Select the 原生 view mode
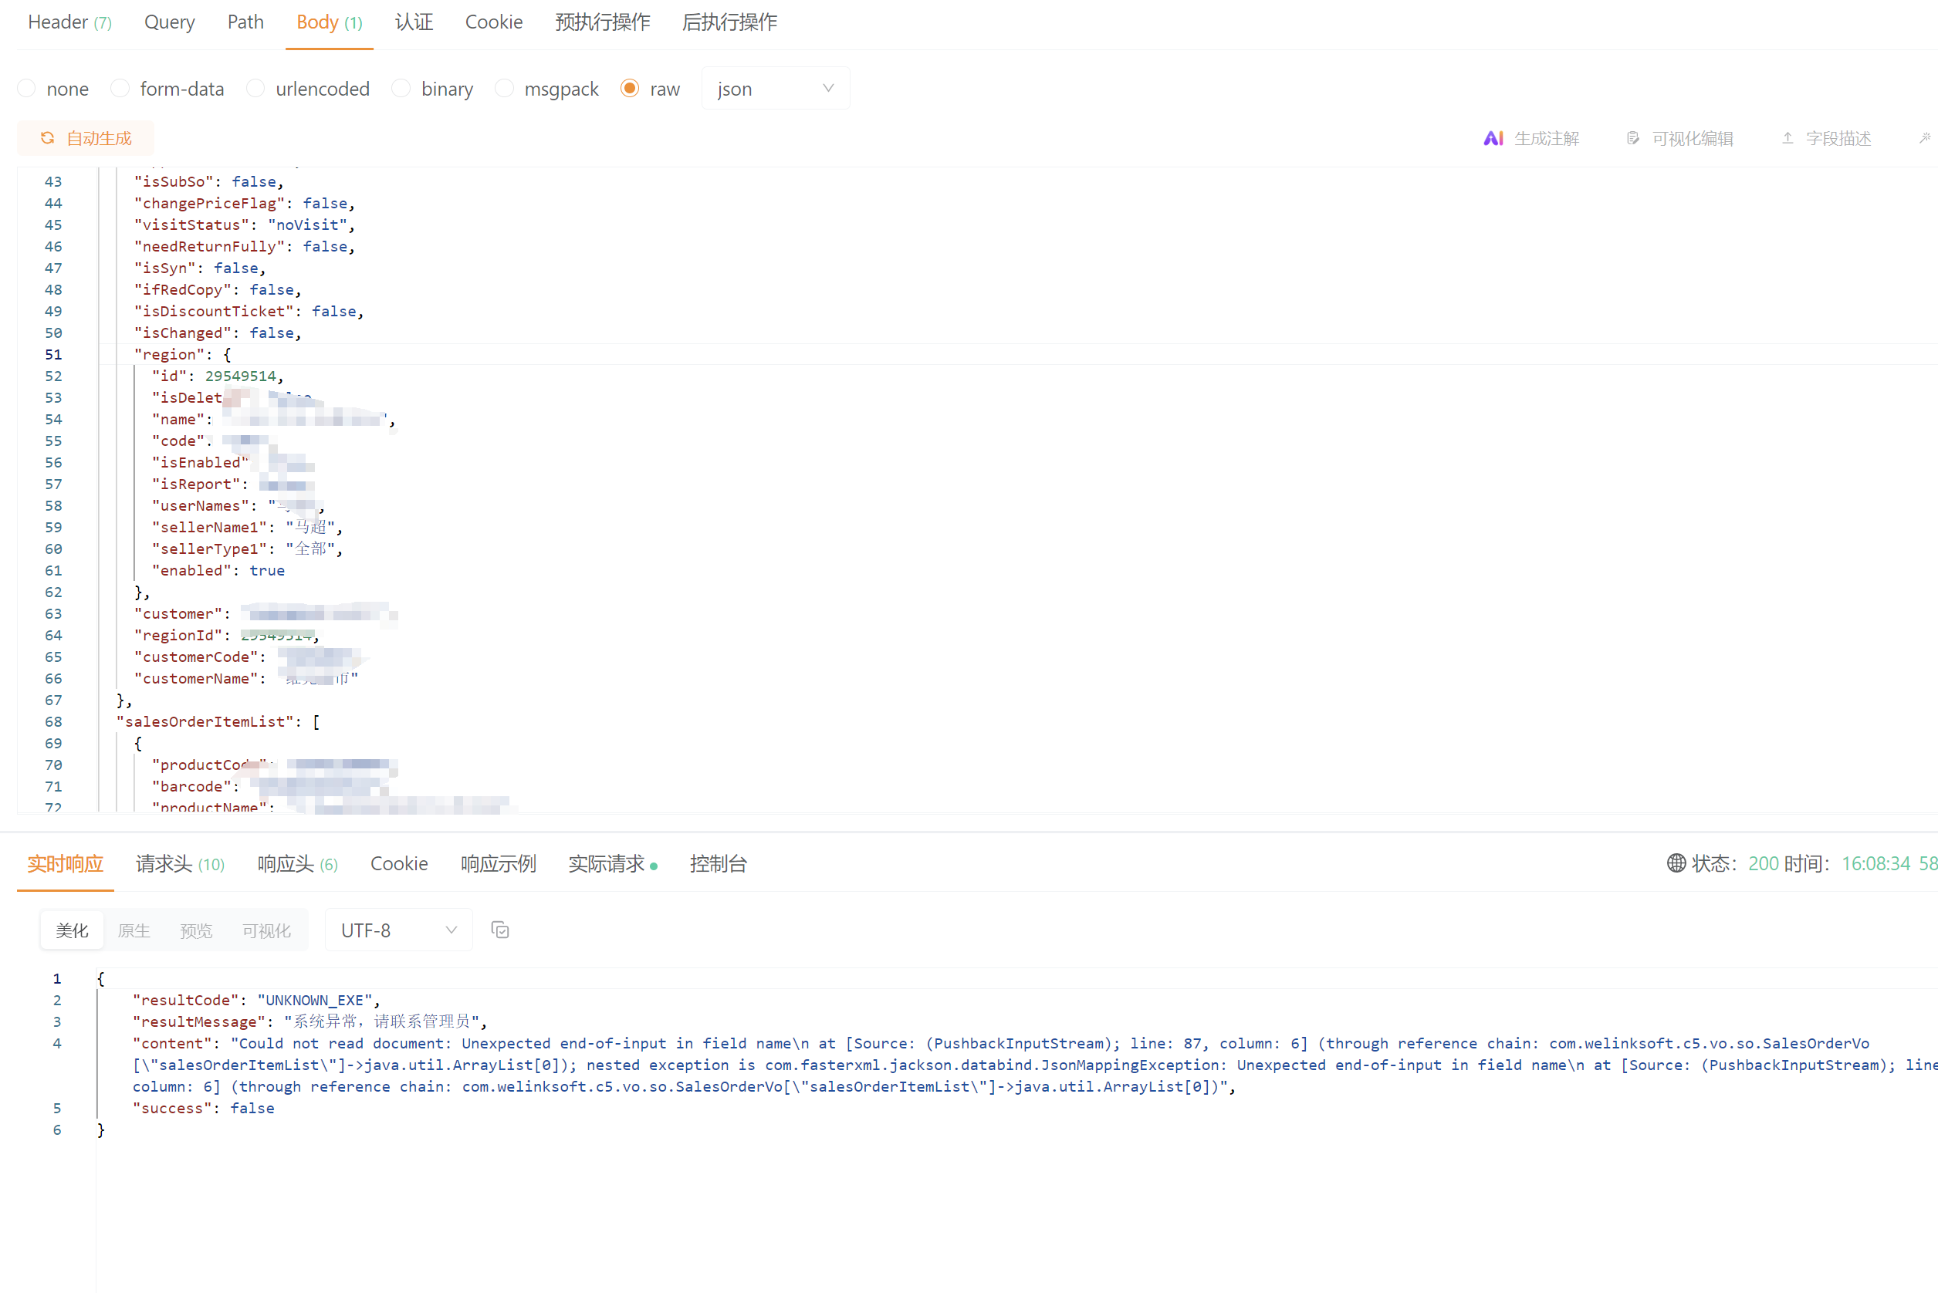This screenshot has width=1938, height=1293. tap(134, 931)
